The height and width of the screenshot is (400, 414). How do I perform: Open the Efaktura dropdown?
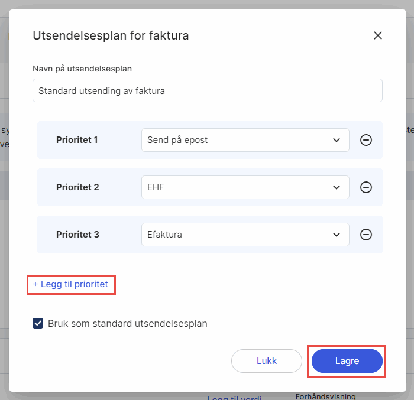tap(237, 235)
